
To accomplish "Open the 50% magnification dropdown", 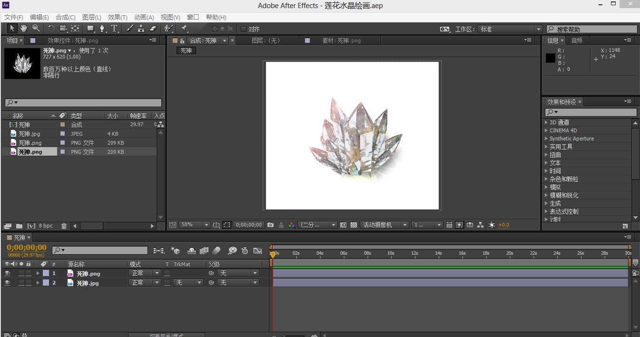I will pos(195,225).
